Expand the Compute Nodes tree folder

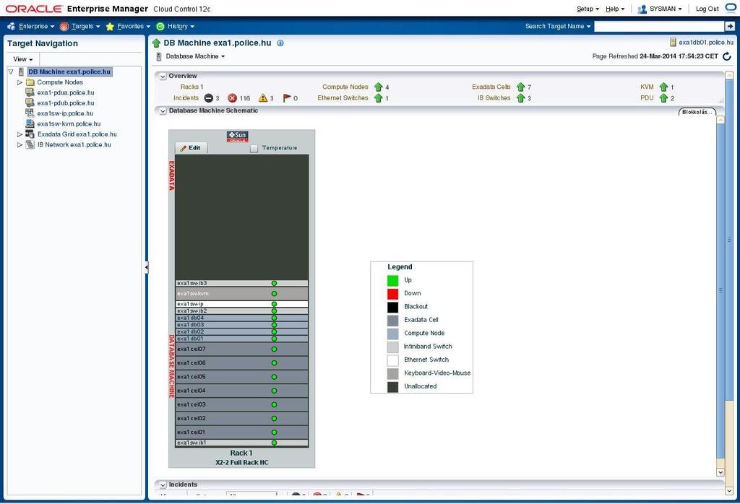[x=20, y=82]
